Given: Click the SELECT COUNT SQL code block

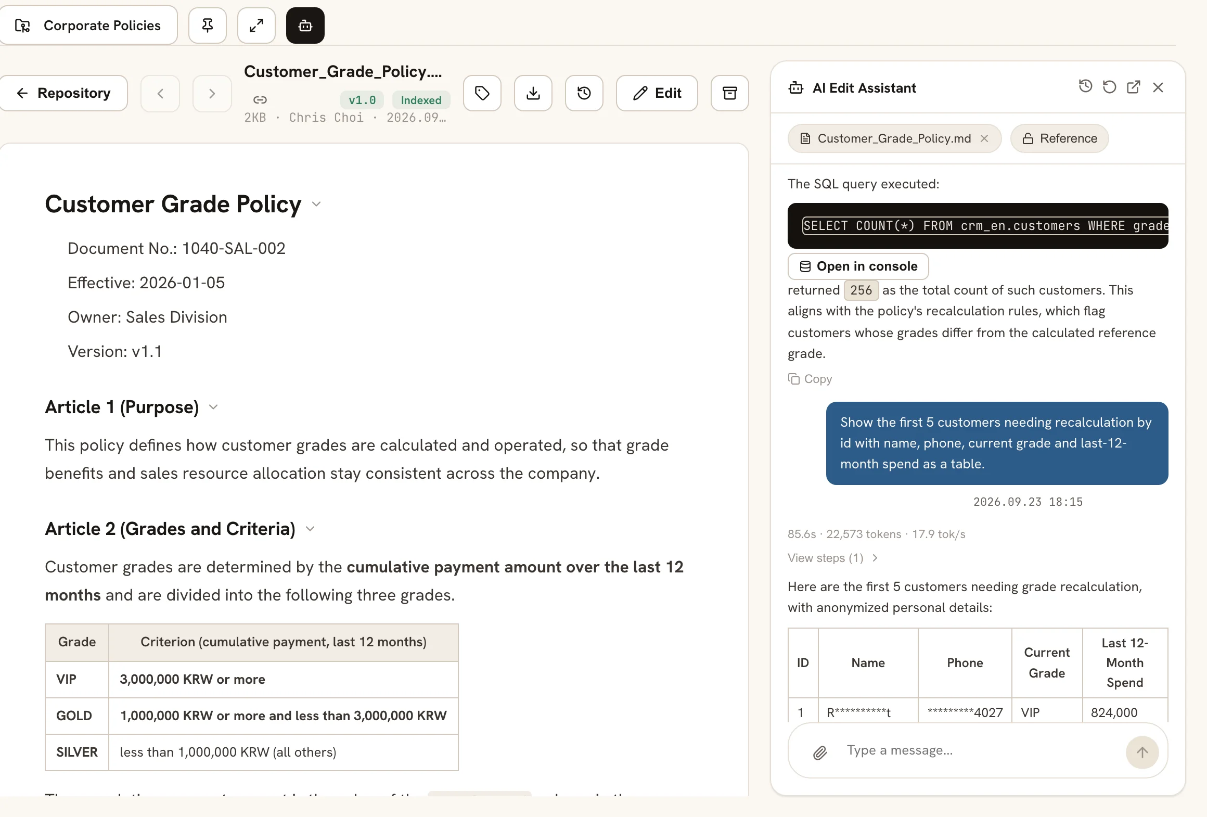Looking at the screenshot, I should 978,226.
